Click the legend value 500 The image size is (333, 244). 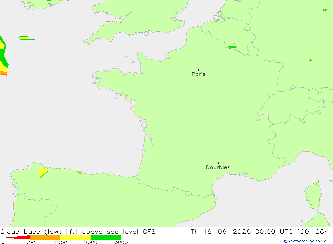30,242
